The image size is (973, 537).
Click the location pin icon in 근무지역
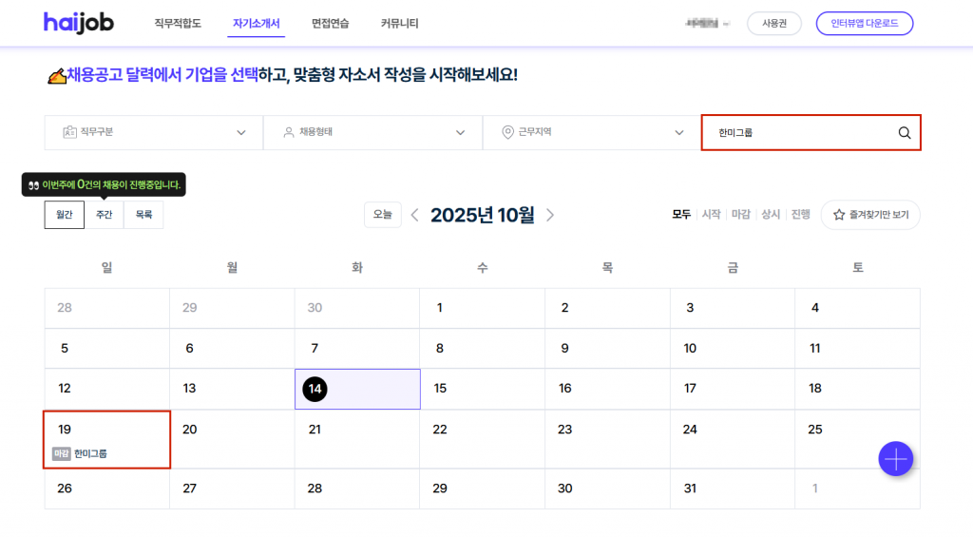pyautogui.click(x=507, y=132)
